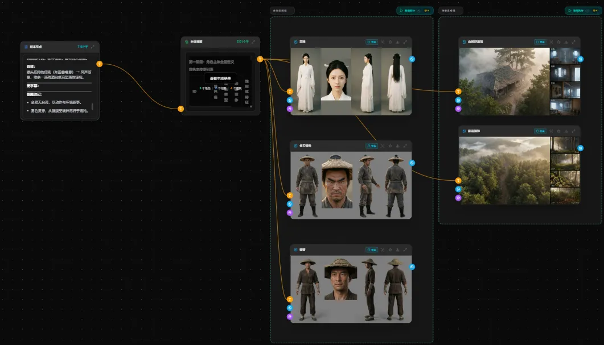Click the misty forest node's orange text port

click(458, 180)
